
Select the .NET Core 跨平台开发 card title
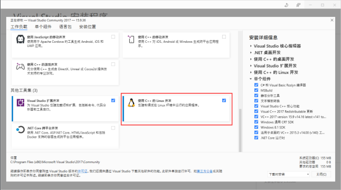point(42,128)
